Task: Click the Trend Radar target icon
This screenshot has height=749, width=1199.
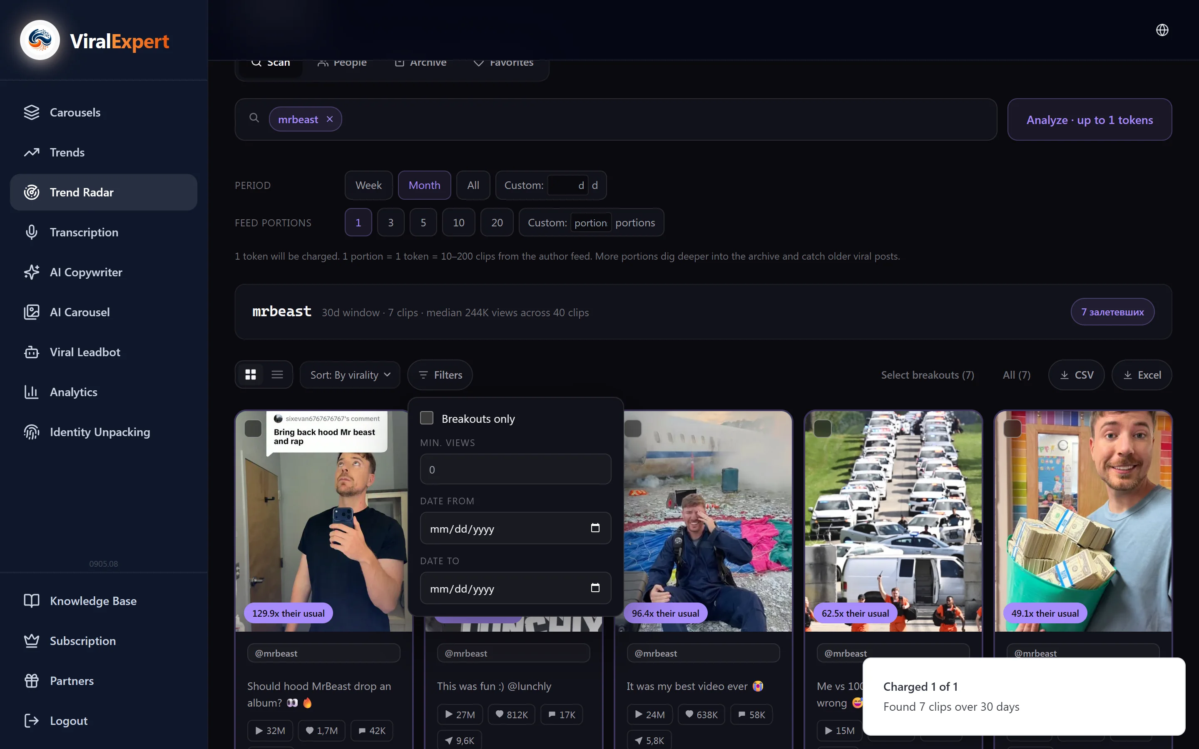Action: pos(31,192)
